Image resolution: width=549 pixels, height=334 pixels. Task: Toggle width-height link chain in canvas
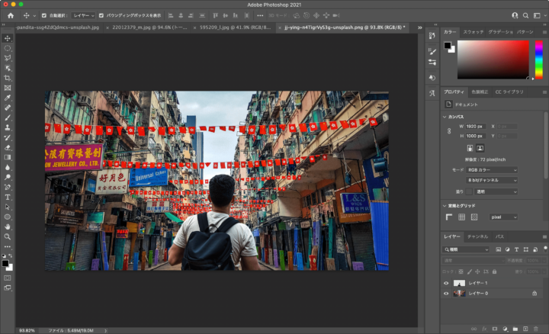[449, 131]
